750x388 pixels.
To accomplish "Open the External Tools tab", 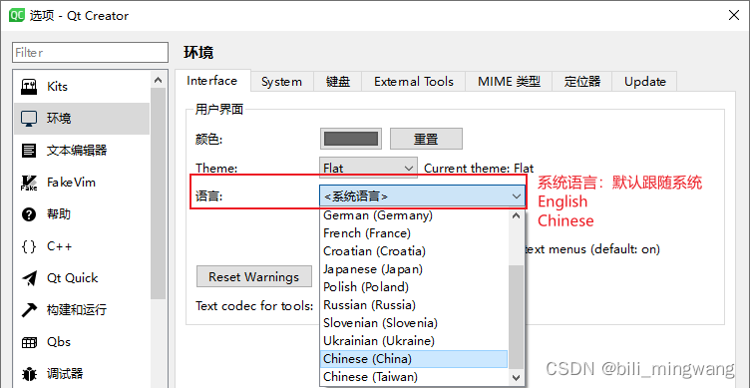I will 414,82.
